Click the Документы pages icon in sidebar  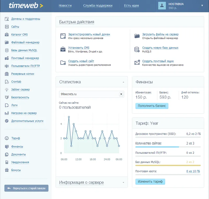point(7,154)
